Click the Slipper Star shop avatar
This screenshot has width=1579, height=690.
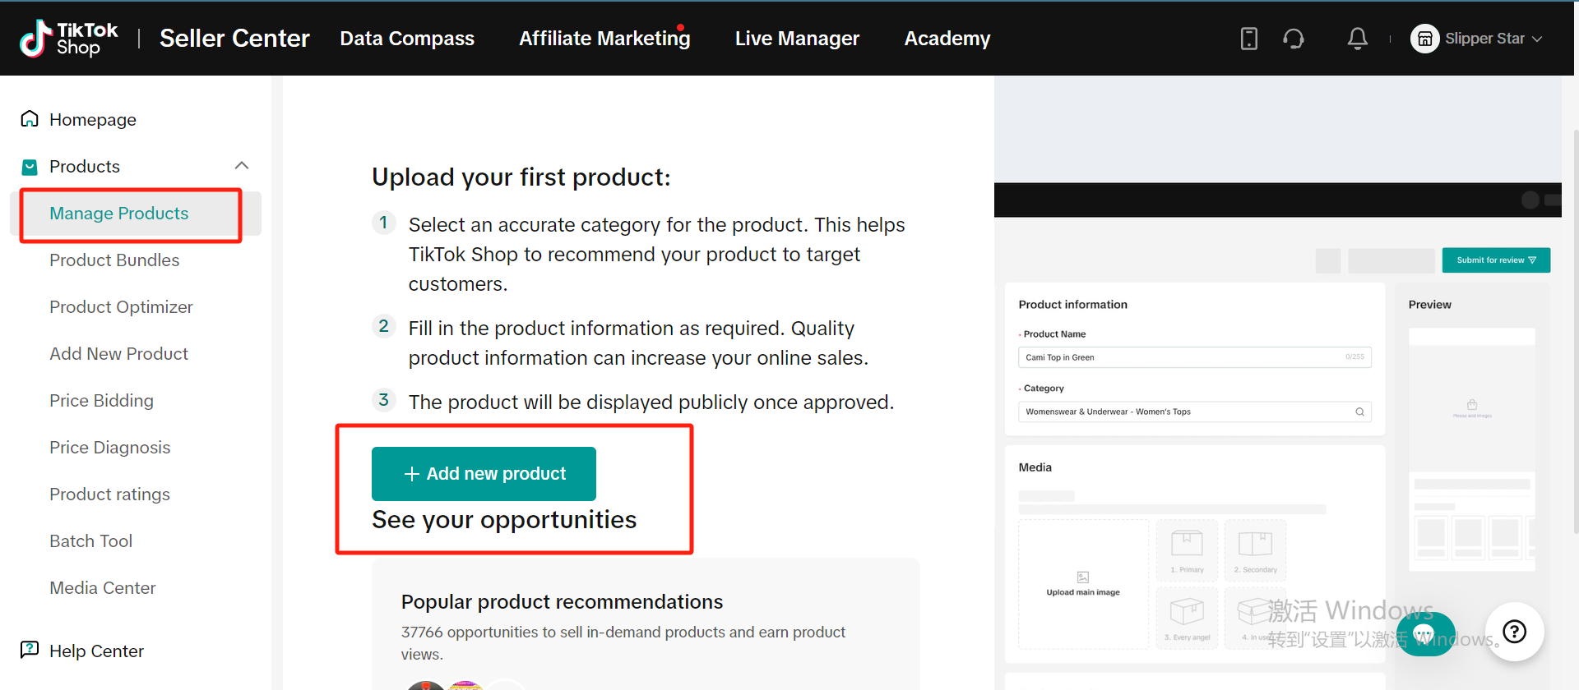point(1424,39)
